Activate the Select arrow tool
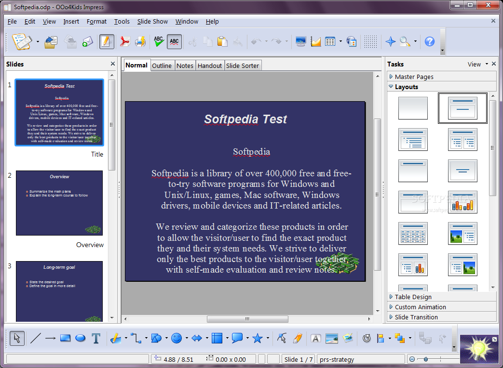 click(x=17, y=338)
